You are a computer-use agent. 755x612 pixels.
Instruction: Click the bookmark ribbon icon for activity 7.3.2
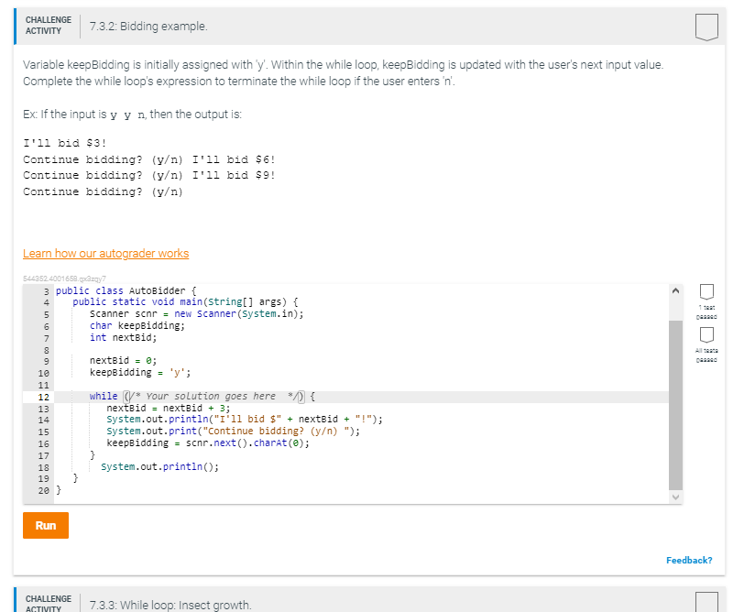click(x=706, y=27)
